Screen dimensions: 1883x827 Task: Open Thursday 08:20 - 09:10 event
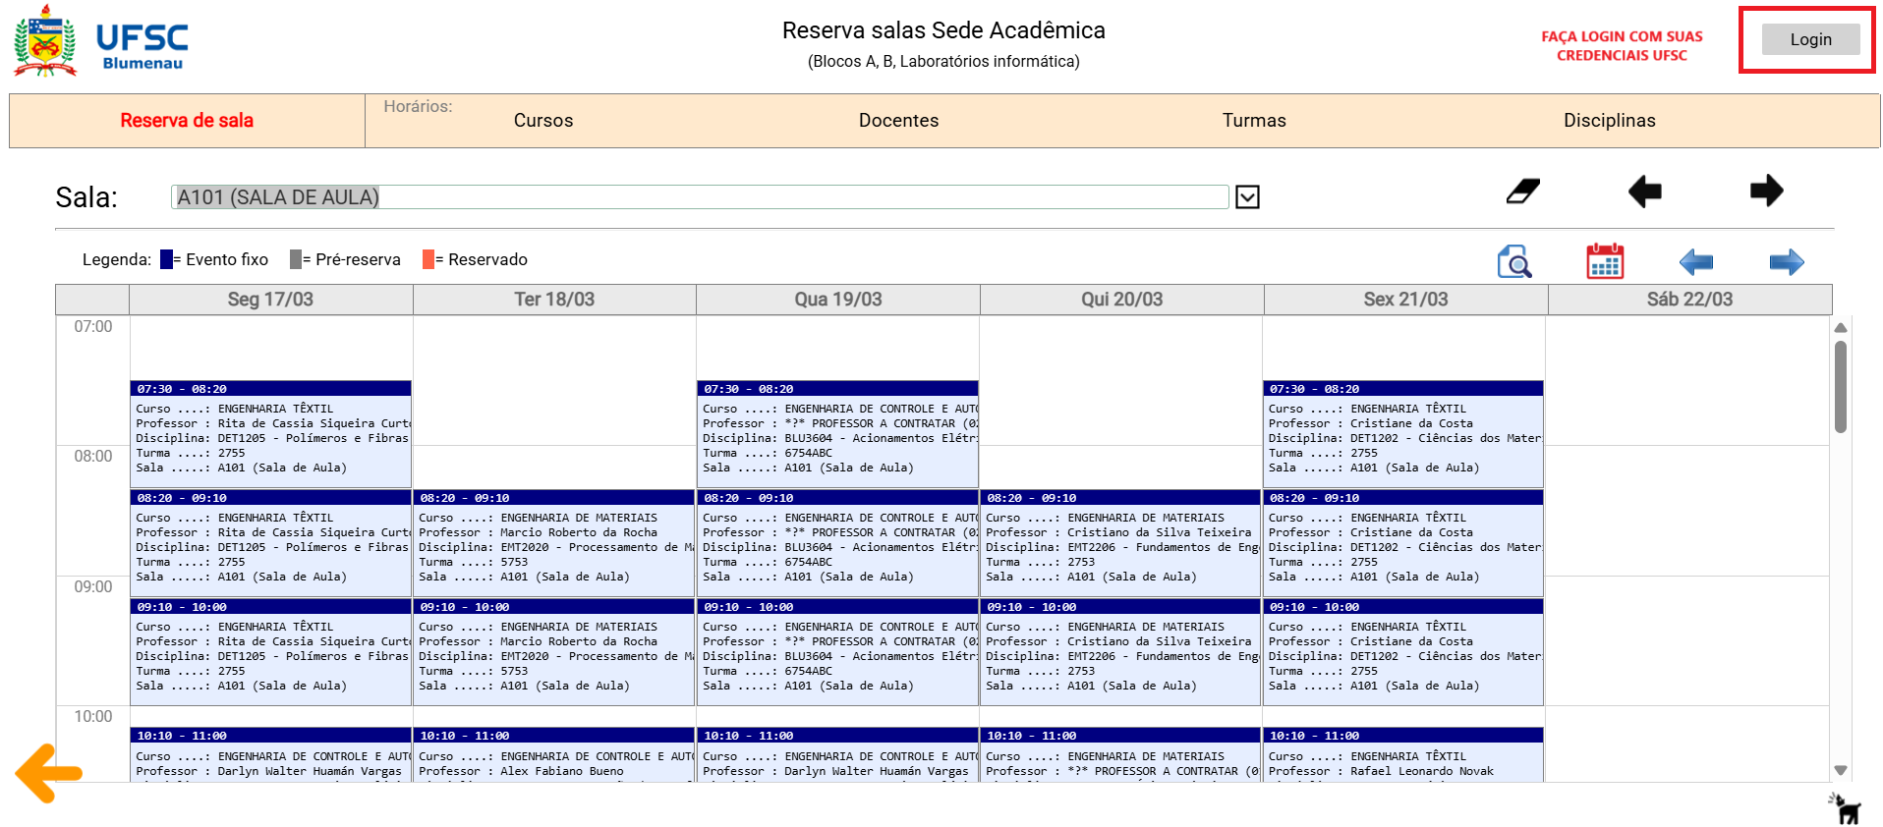pos(1120,543)
